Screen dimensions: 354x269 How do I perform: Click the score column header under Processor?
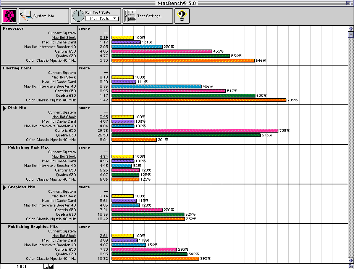pyautogui.click(x=84, y=29)
